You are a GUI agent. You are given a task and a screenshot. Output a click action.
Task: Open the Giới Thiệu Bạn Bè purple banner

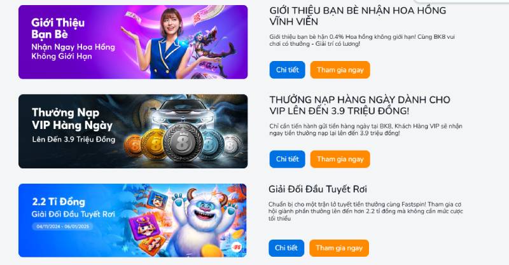tap(133, 42)
